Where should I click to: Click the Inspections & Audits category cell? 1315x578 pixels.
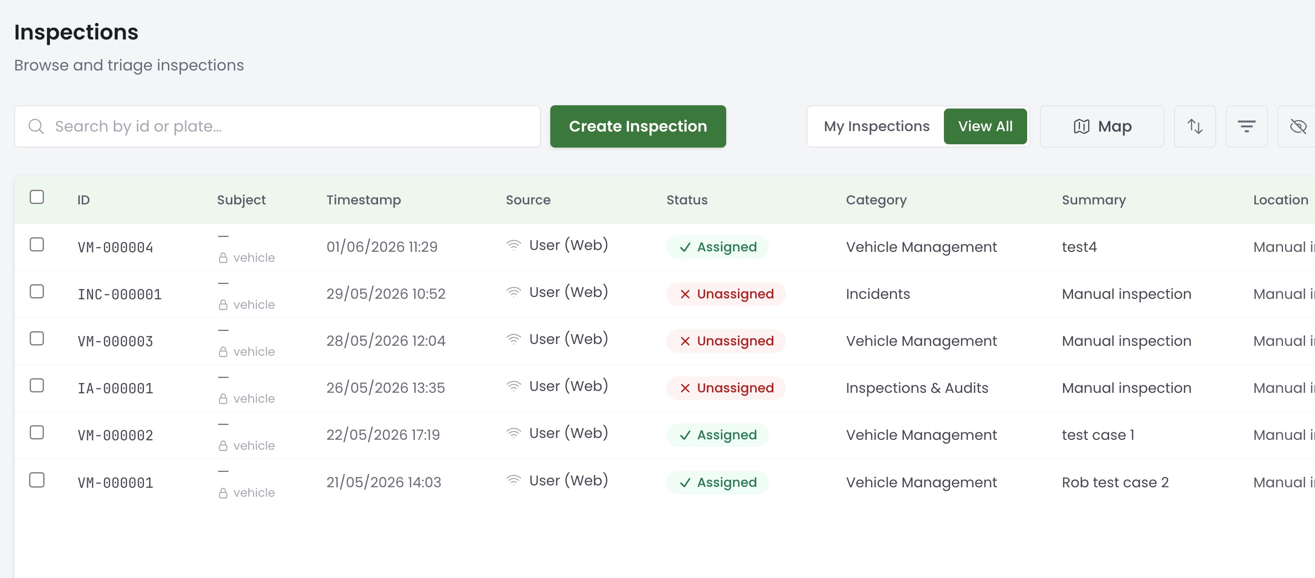(917, 388)
